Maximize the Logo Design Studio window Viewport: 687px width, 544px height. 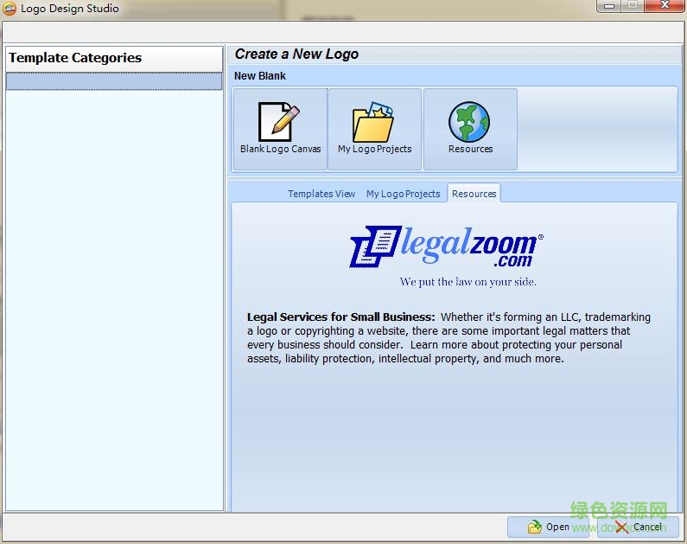633,6
